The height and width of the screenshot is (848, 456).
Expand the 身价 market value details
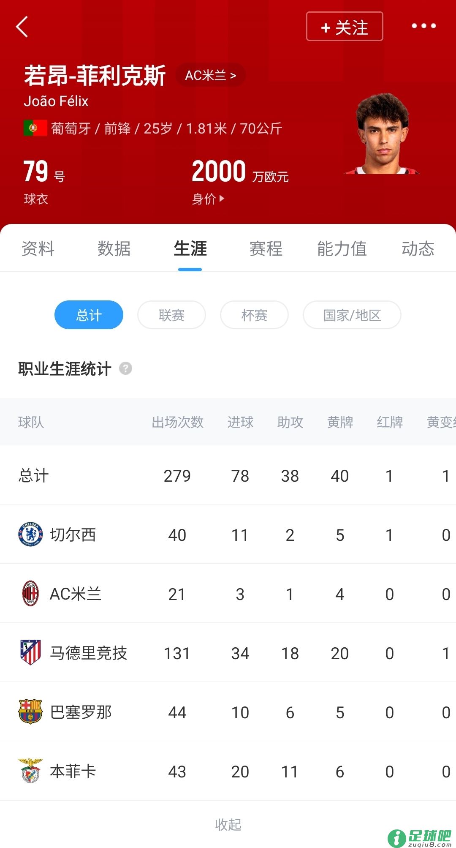[x=208, y=199]
